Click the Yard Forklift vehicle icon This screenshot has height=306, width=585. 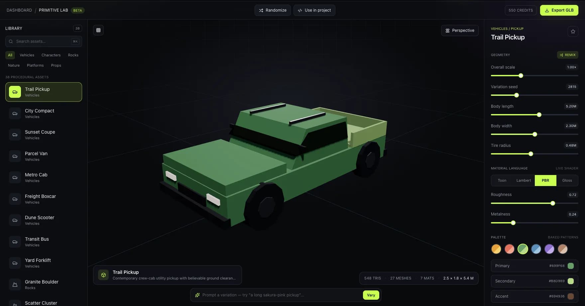[x=15, y=263]
